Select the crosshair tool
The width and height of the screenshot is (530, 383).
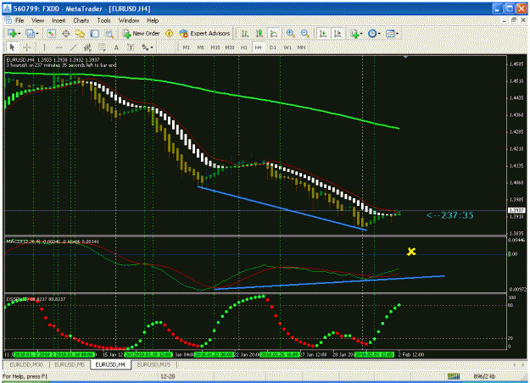pyautogui.click(x=27, y=47)
